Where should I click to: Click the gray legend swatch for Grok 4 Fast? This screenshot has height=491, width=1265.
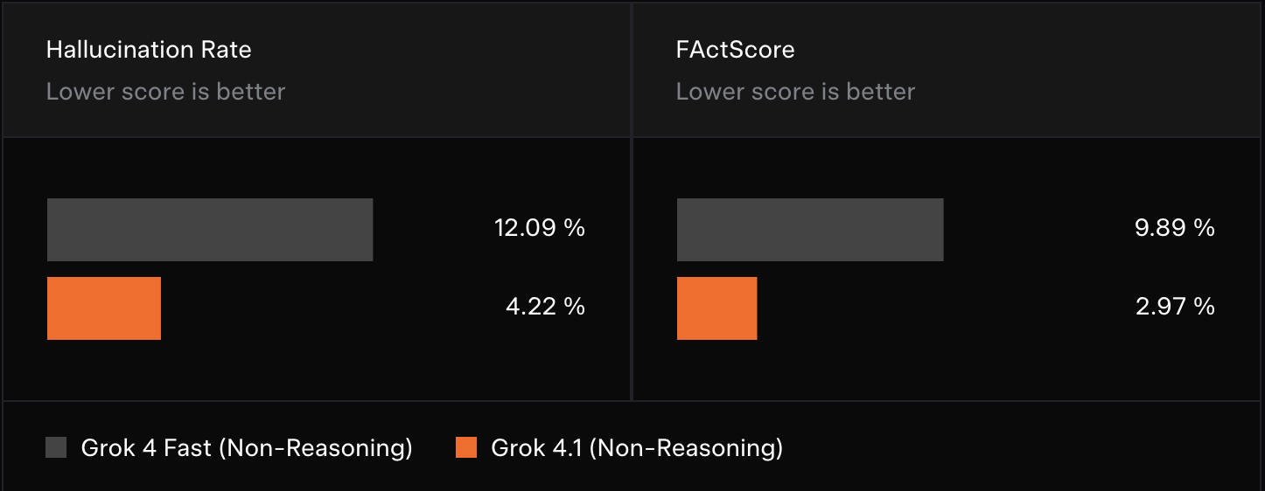(56, 448)
